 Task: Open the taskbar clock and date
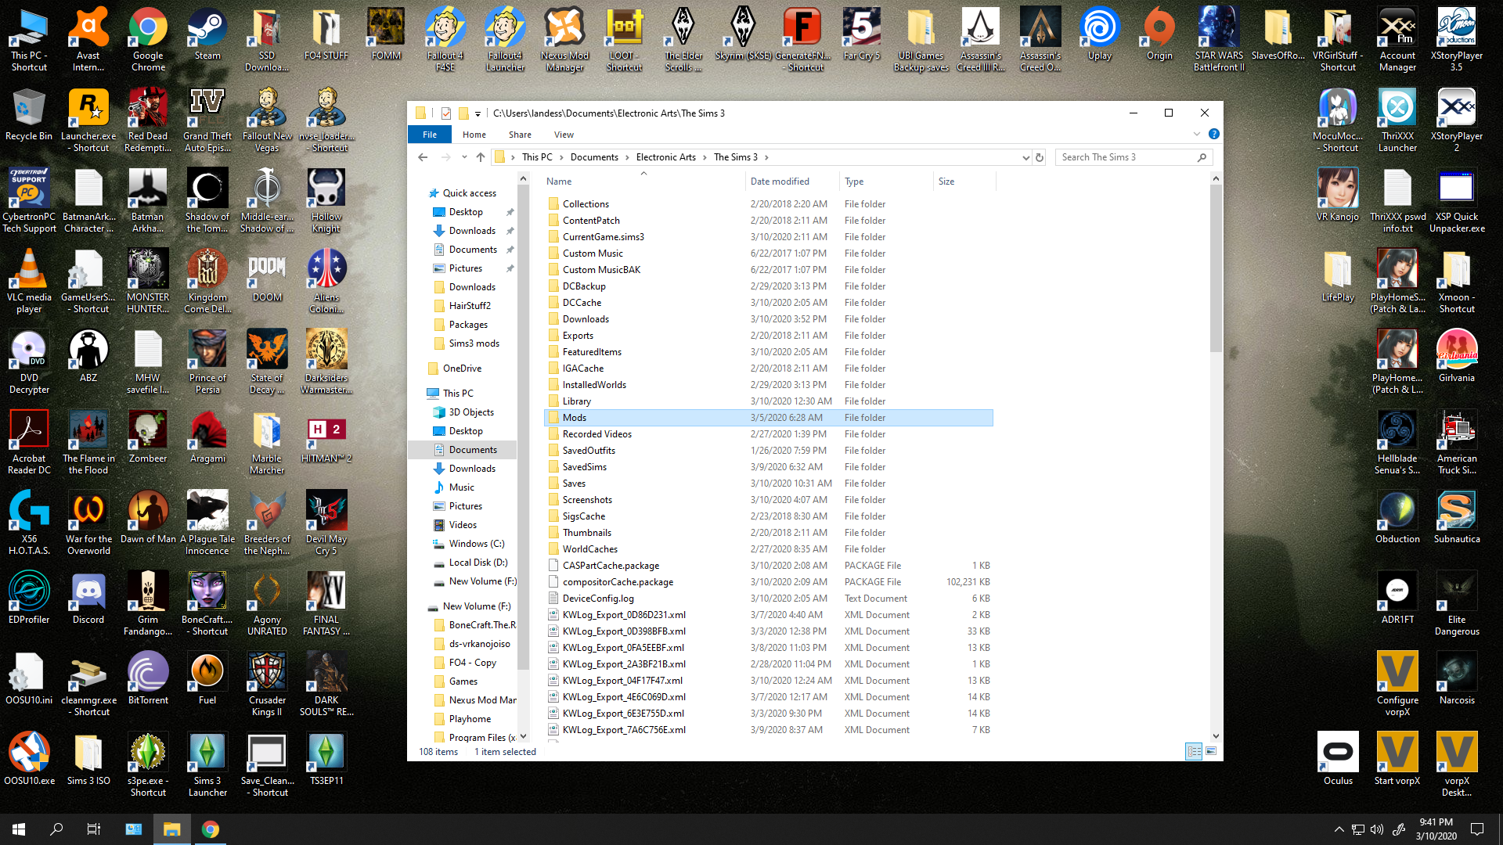[1436, 829]
